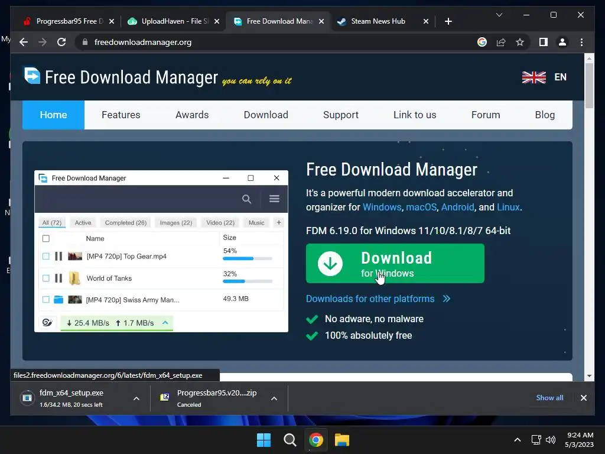Screen dimensions: 605x454
Task: Click search icon in FDM preview
Action: pos(246,199)
